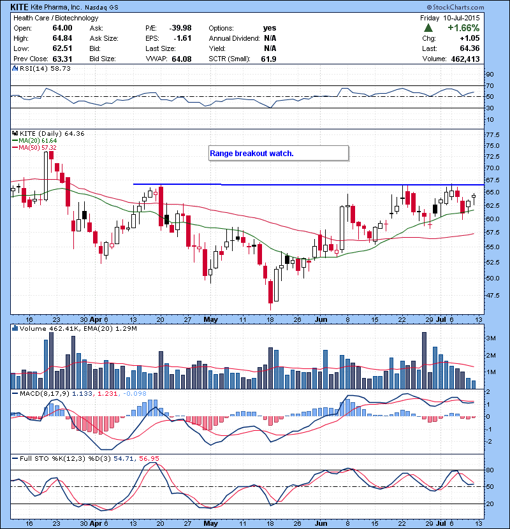The height and width of the screenshot is (529, 510).
Task: Click the blue horizontal resistance line
Action: (x=309, y=185)
